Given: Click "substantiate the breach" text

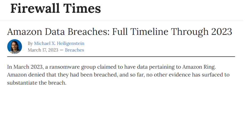Looking at the screenshot, I should pyautogui.click(x=36, y=83).
